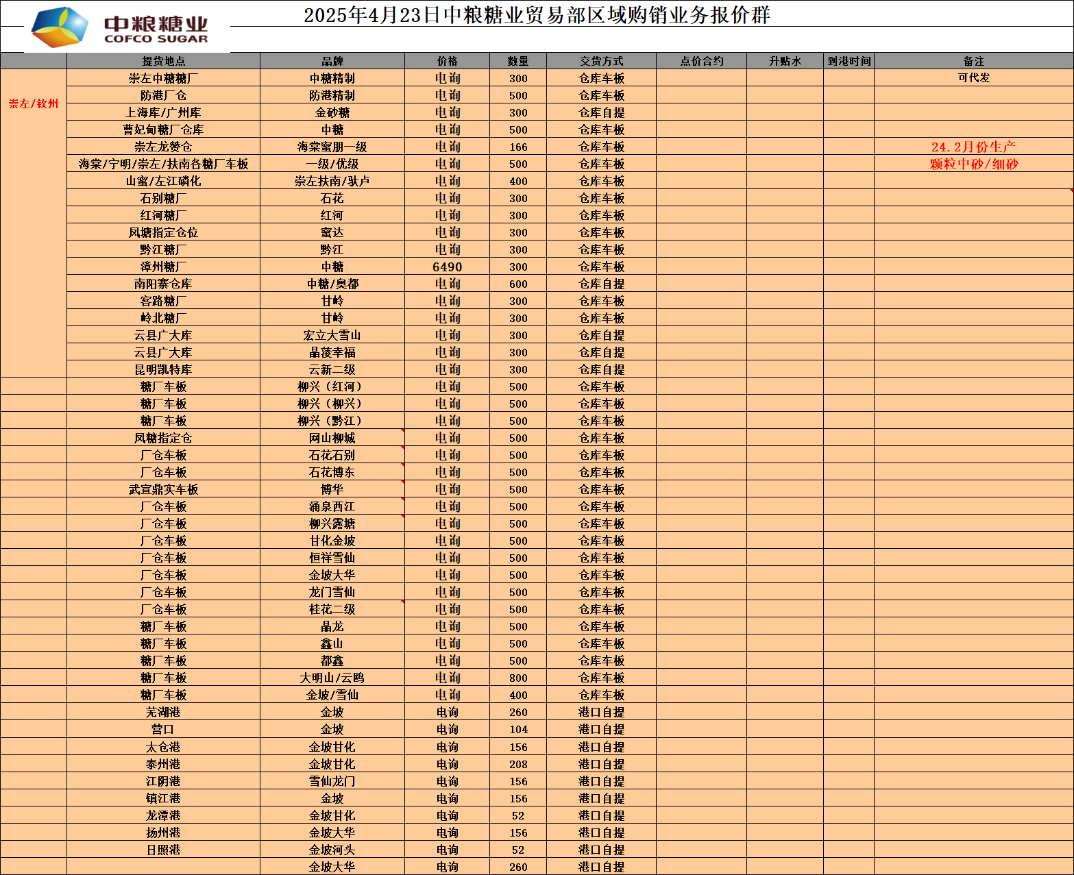Click the 到港时间 column header
Viewport: 1074px width, 875px height.
click(x=849, y=61)
